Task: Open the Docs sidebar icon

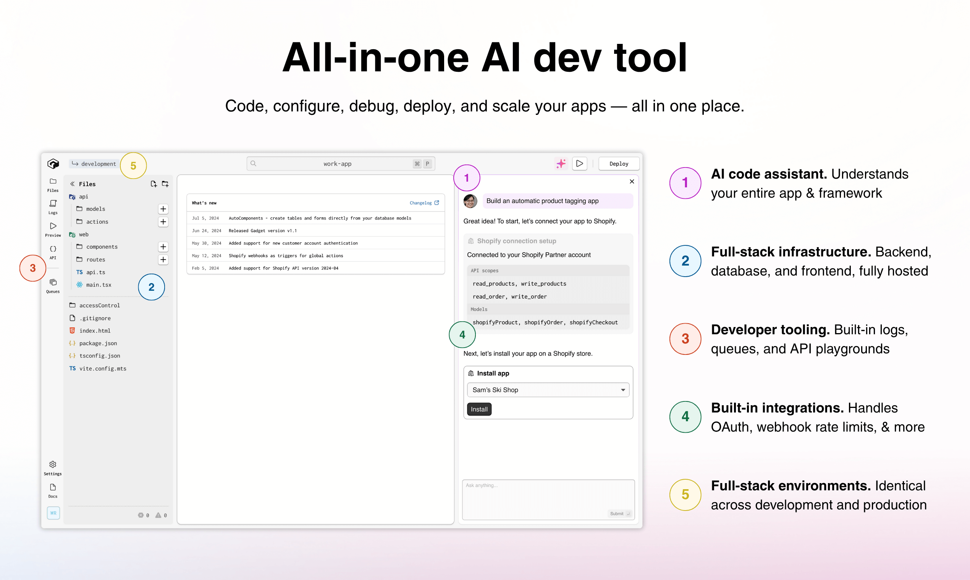Action: [53, 490]
